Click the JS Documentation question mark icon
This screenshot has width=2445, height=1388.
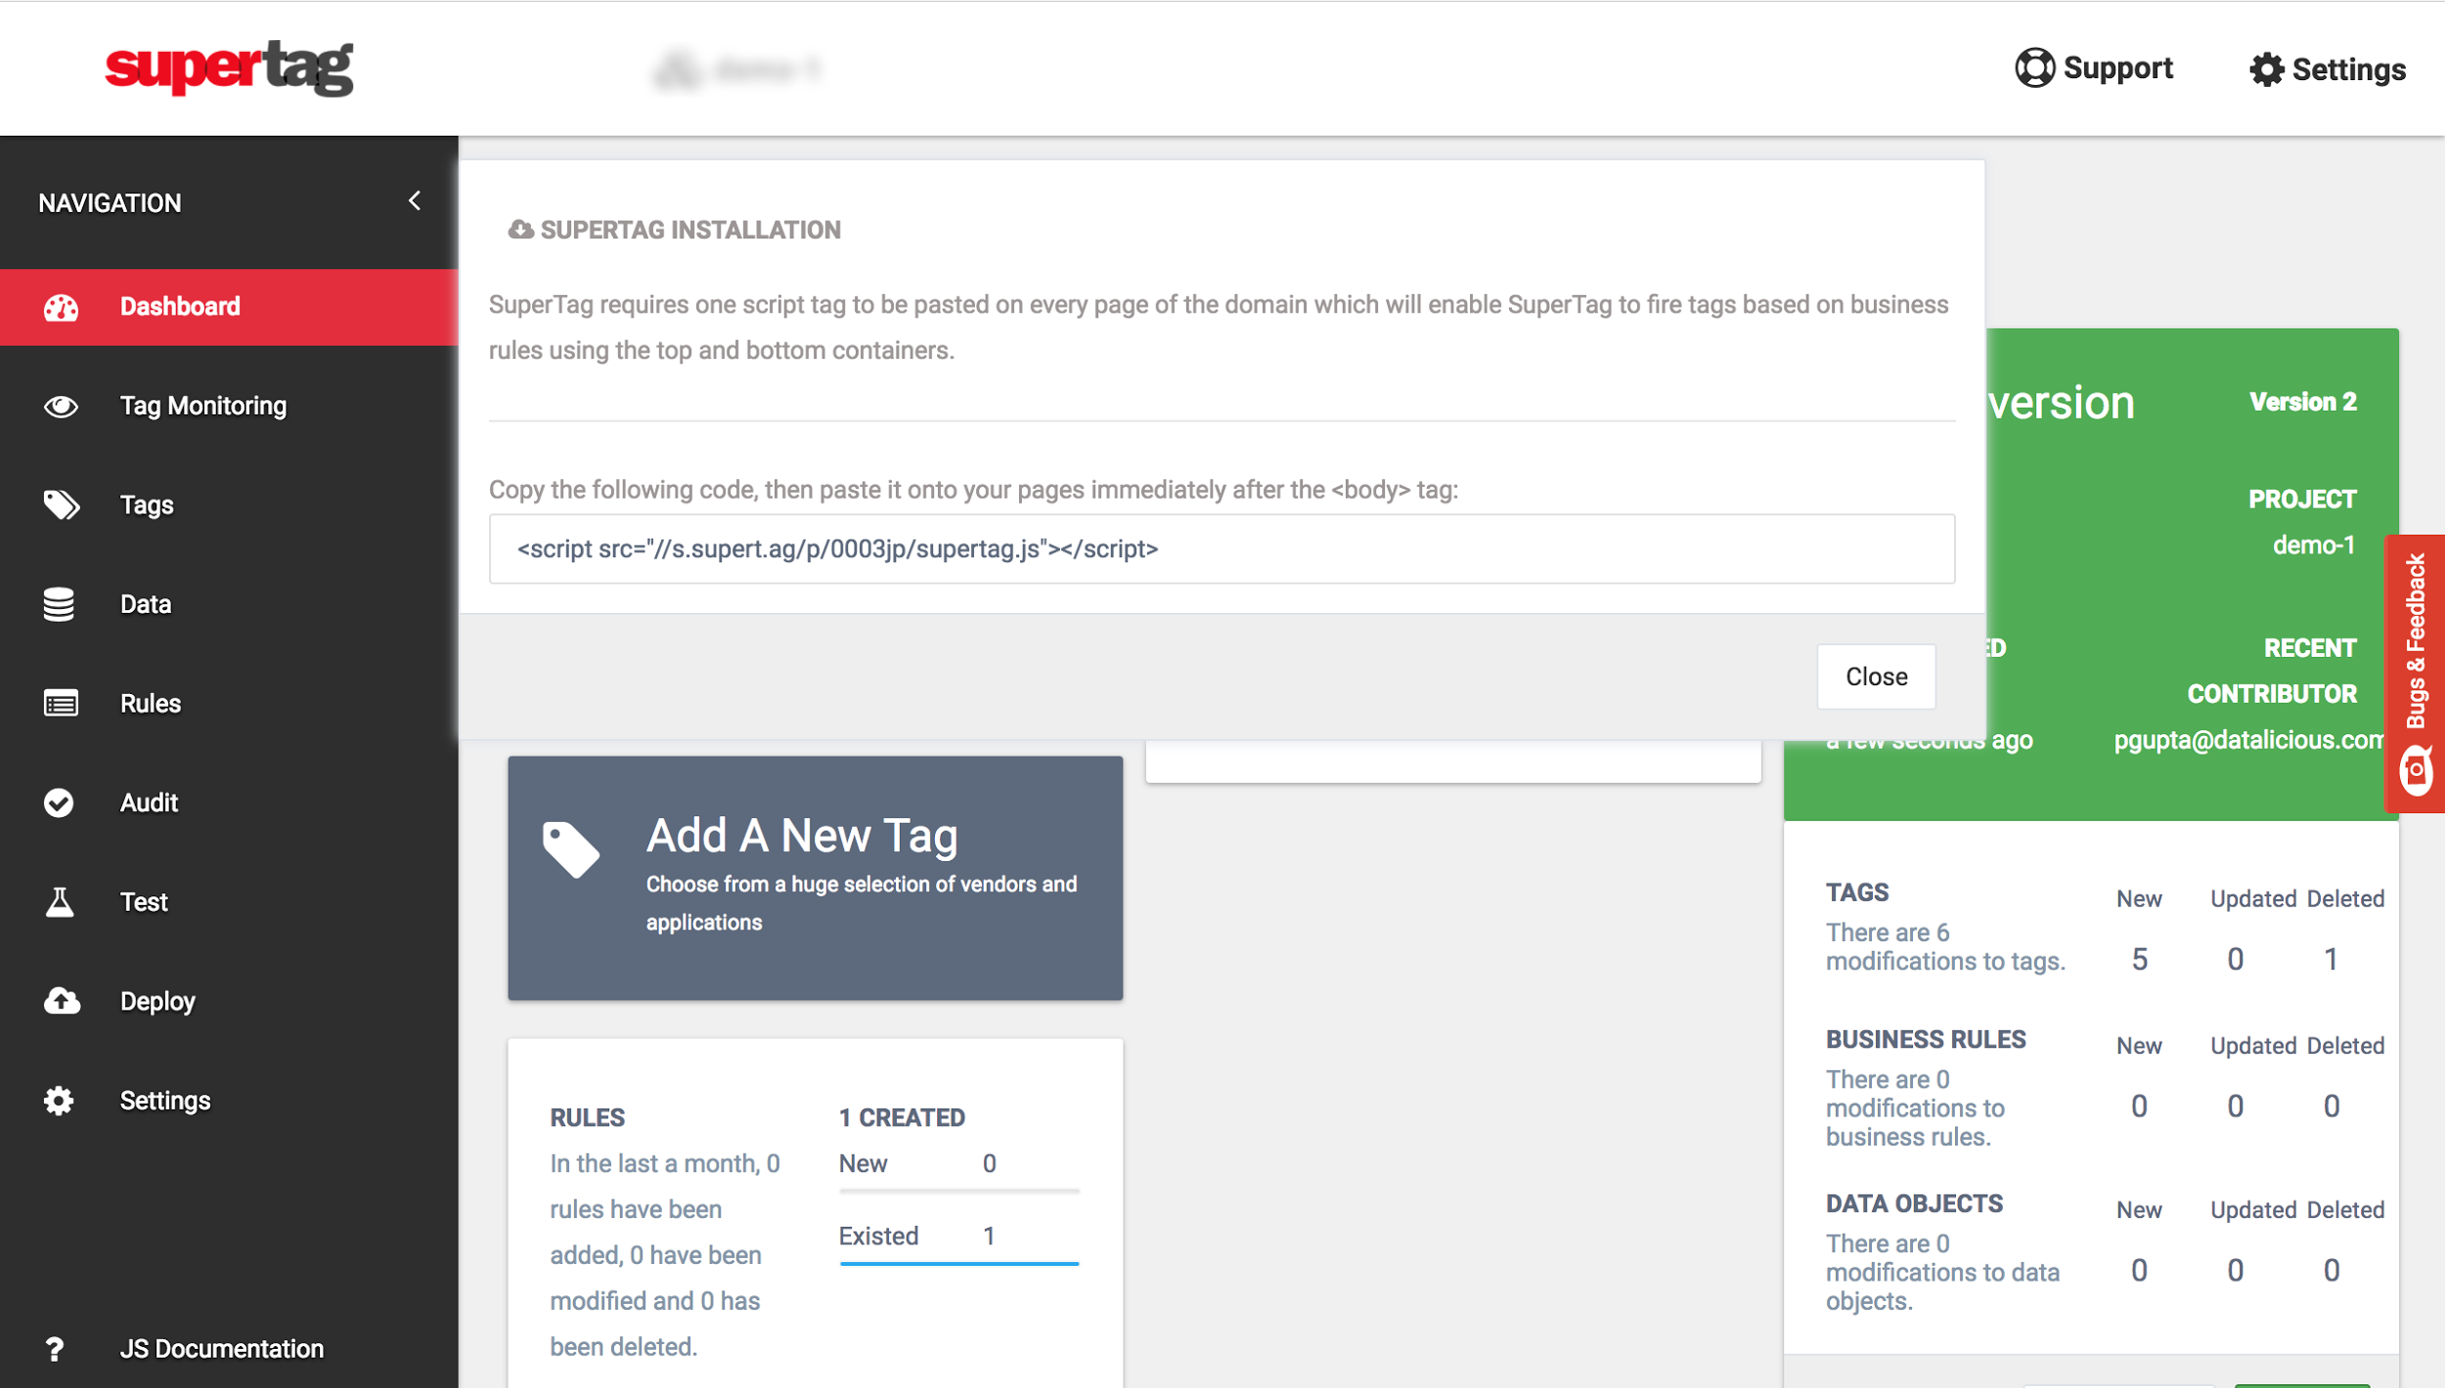[55, 1349]
